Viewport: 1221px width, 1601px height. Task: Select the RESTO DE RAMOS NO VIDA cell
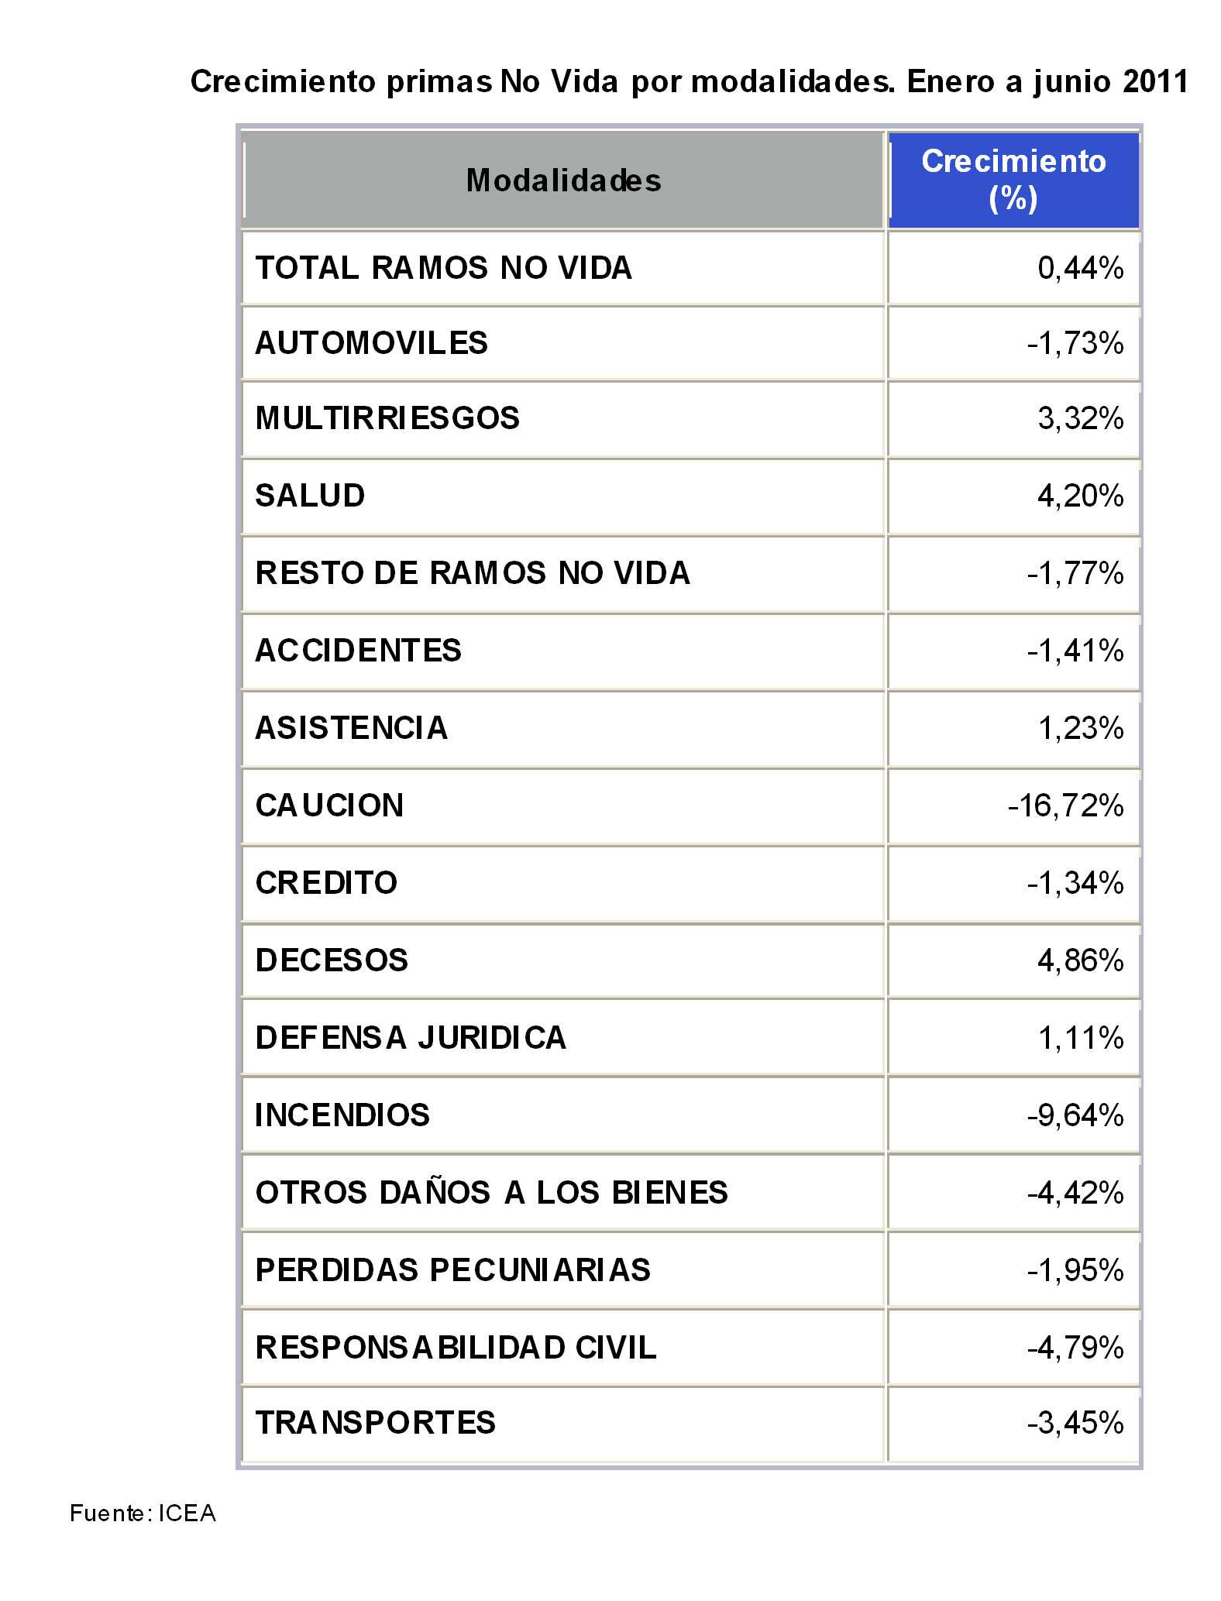point(473,573)
